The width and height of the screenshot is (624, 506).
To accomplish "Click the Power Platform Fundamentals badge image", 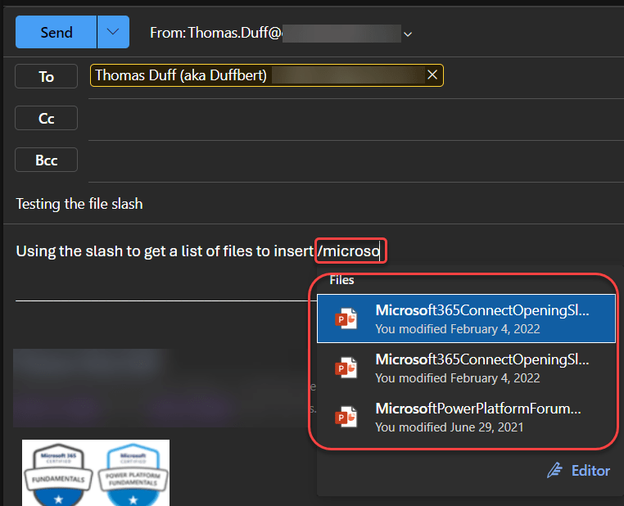I will [x=132, y=473].
